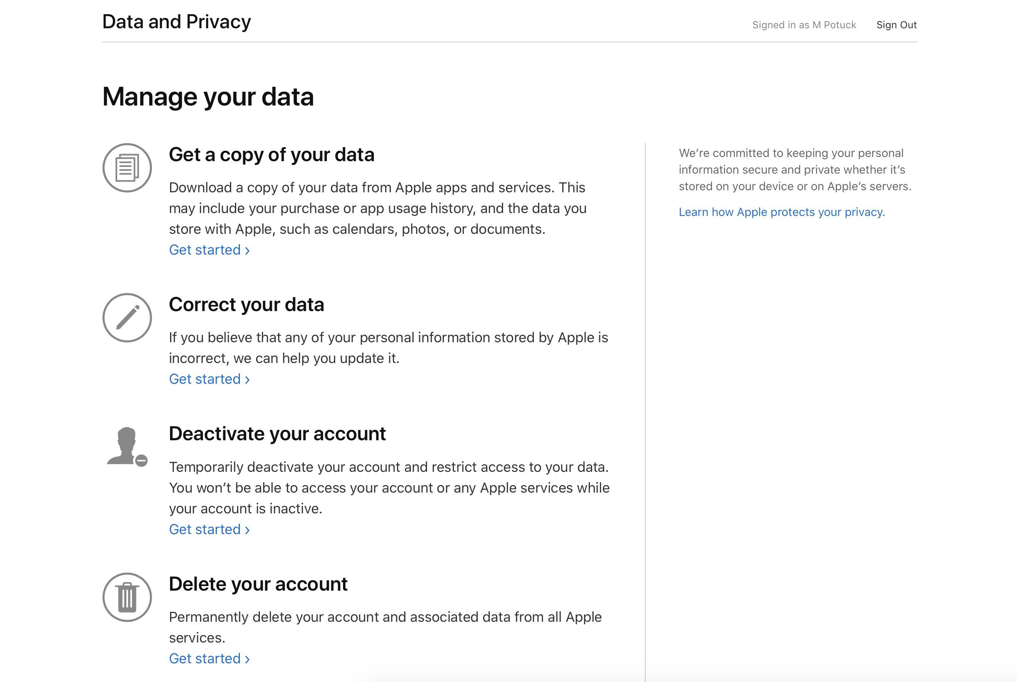Click the Correct your data heading

pyautogui.click(x=247, y=304)
